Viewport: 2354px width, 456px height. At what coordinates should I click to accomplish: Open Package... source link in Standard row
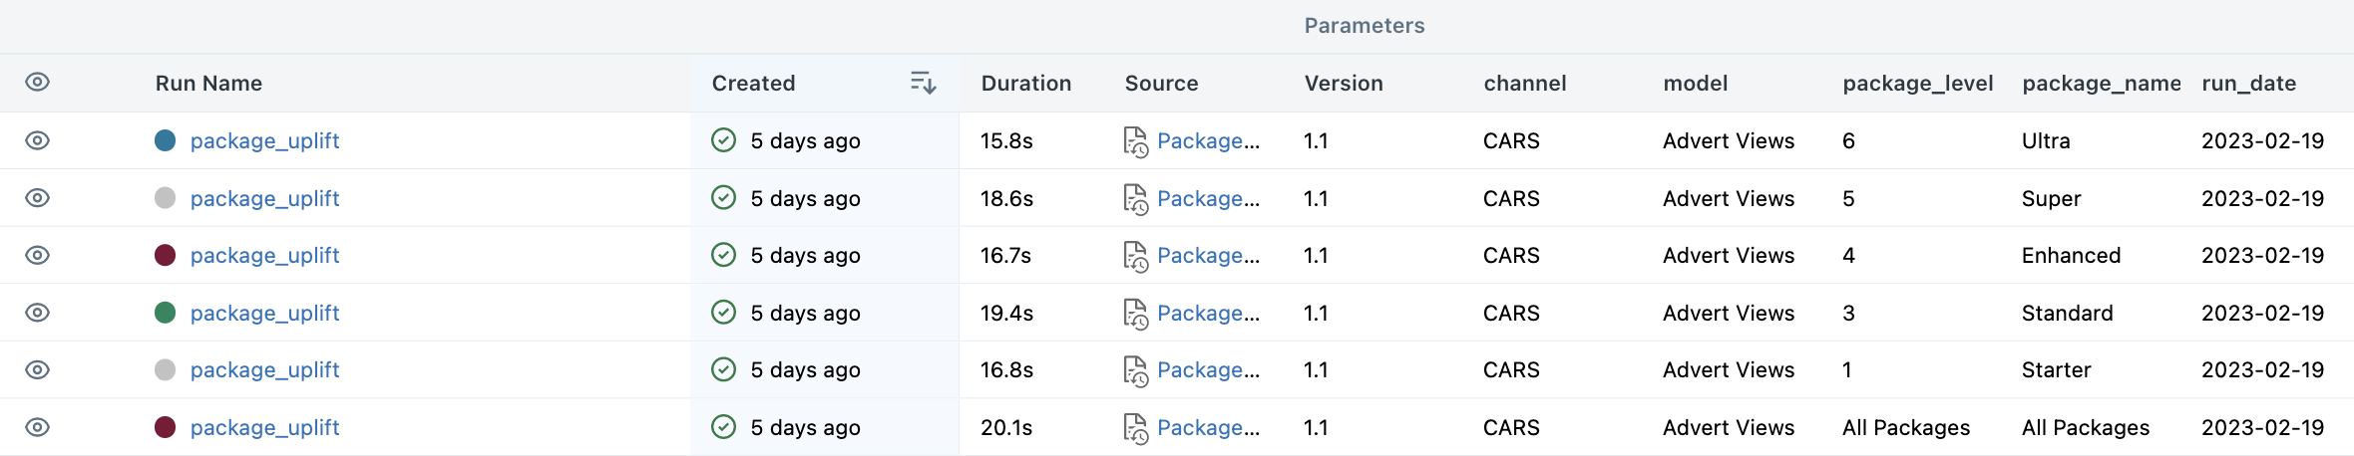pos(1208,314)
